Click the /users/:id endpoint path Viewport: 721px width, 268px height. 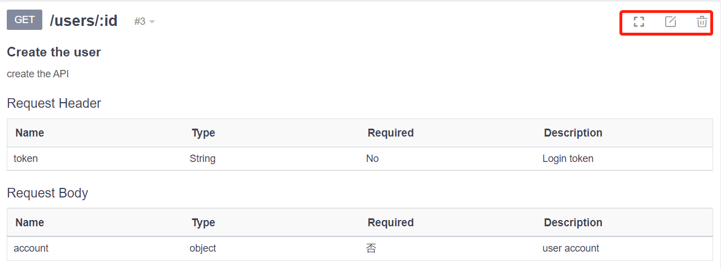pos(83,21)
